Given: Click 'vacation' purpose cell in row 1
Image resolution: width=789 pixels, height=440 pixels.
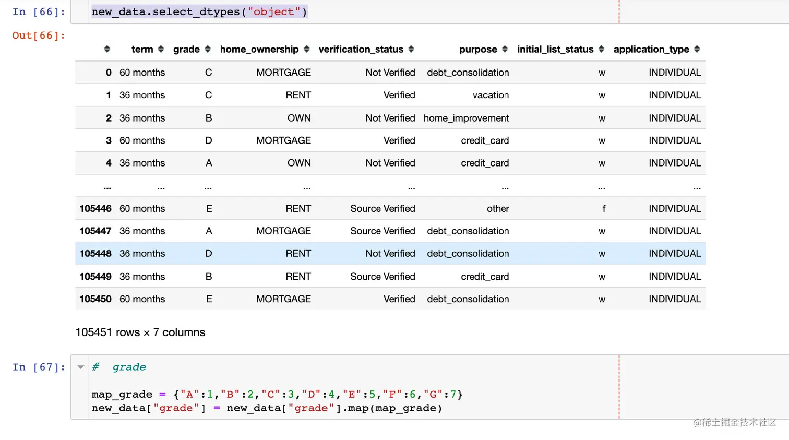Looking at the screenshot, I should [491, 95].
